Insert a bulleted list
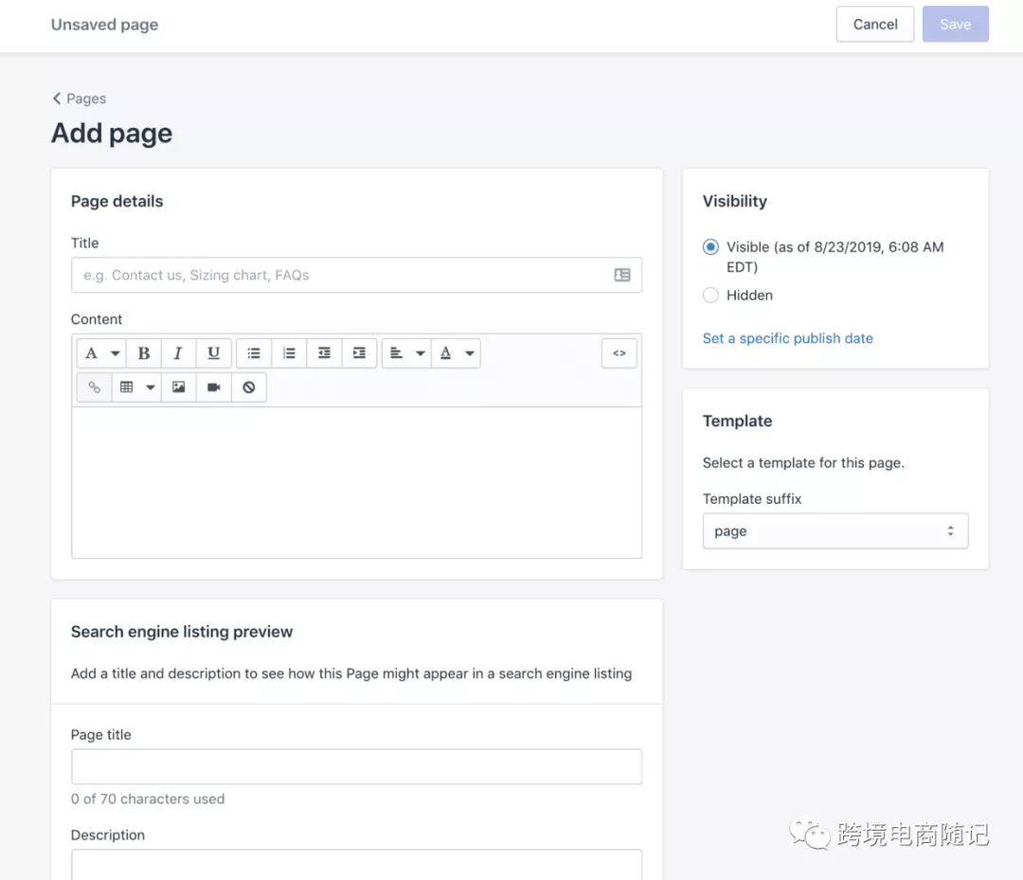The image size is (1023, 880). (254, 353)
